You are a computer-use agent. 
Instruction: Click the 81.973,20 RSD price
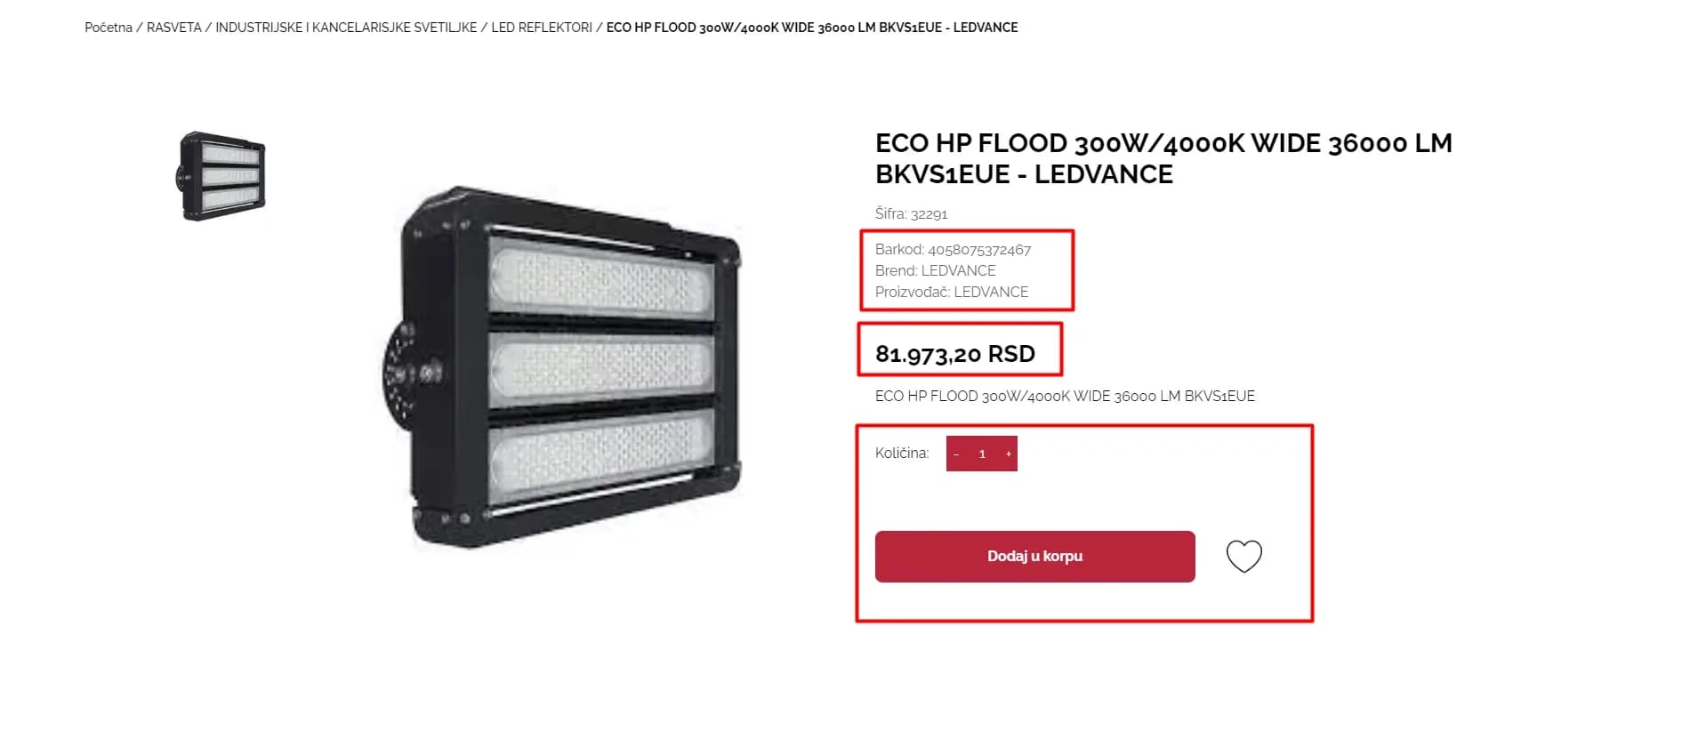[x=955, y=354]
